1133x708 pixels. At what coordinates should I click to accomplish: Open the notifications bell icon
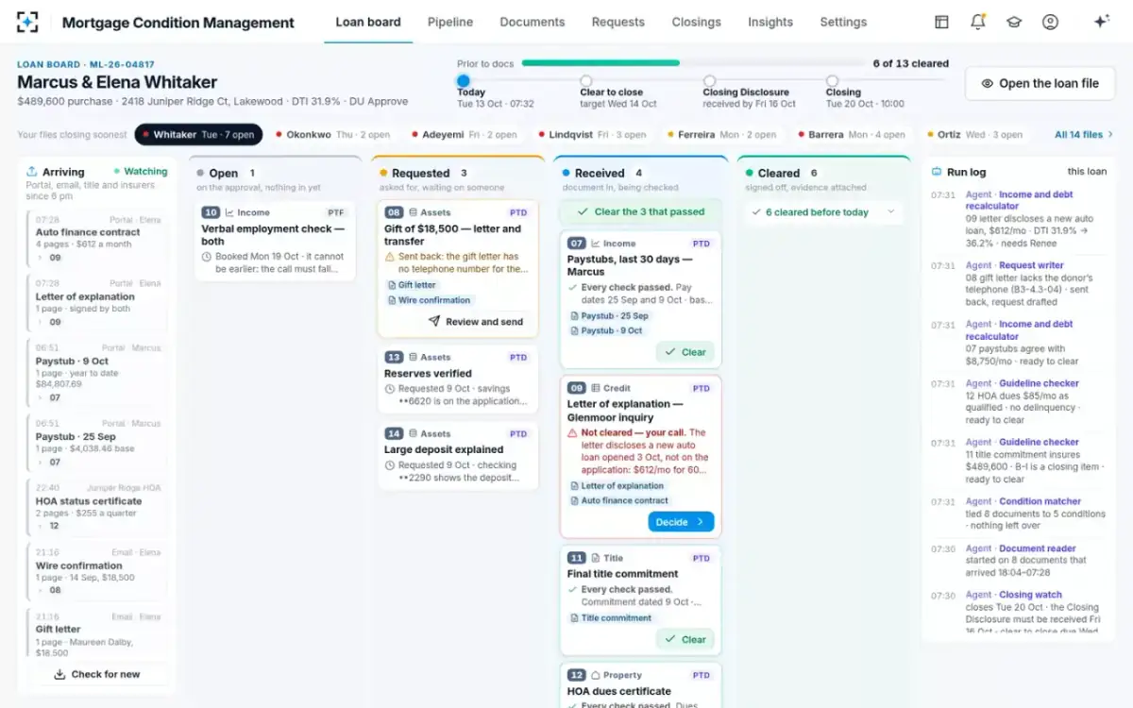pyautogui.click(x=977, y=22)
